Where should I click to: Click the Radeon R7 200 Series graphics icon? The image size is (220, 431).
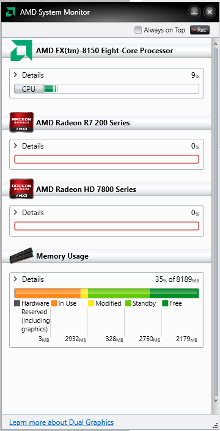21,122
